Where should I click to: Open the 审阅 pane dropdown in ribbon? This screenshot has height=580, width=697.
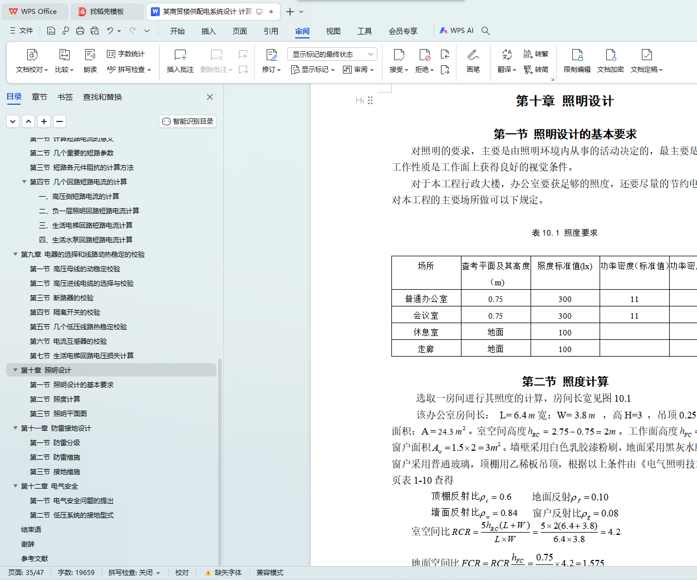[x=359, y=70]
